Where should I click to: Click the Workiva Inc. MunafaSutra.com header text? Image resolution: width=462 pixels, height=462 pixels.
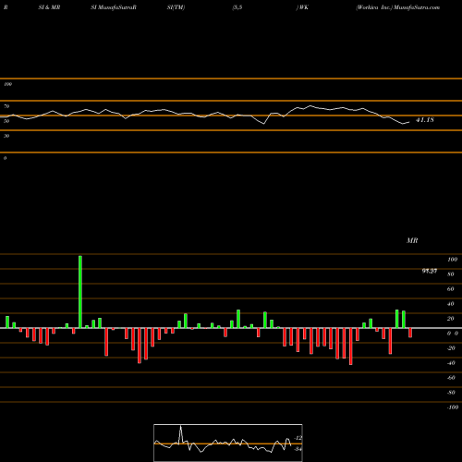[398, 7]
